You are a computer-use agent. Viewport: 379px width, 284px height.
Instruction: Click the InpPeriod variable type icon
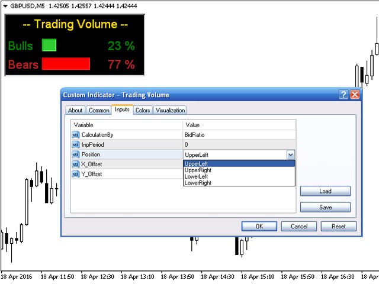pyautogui.click(x=76, y=144)
